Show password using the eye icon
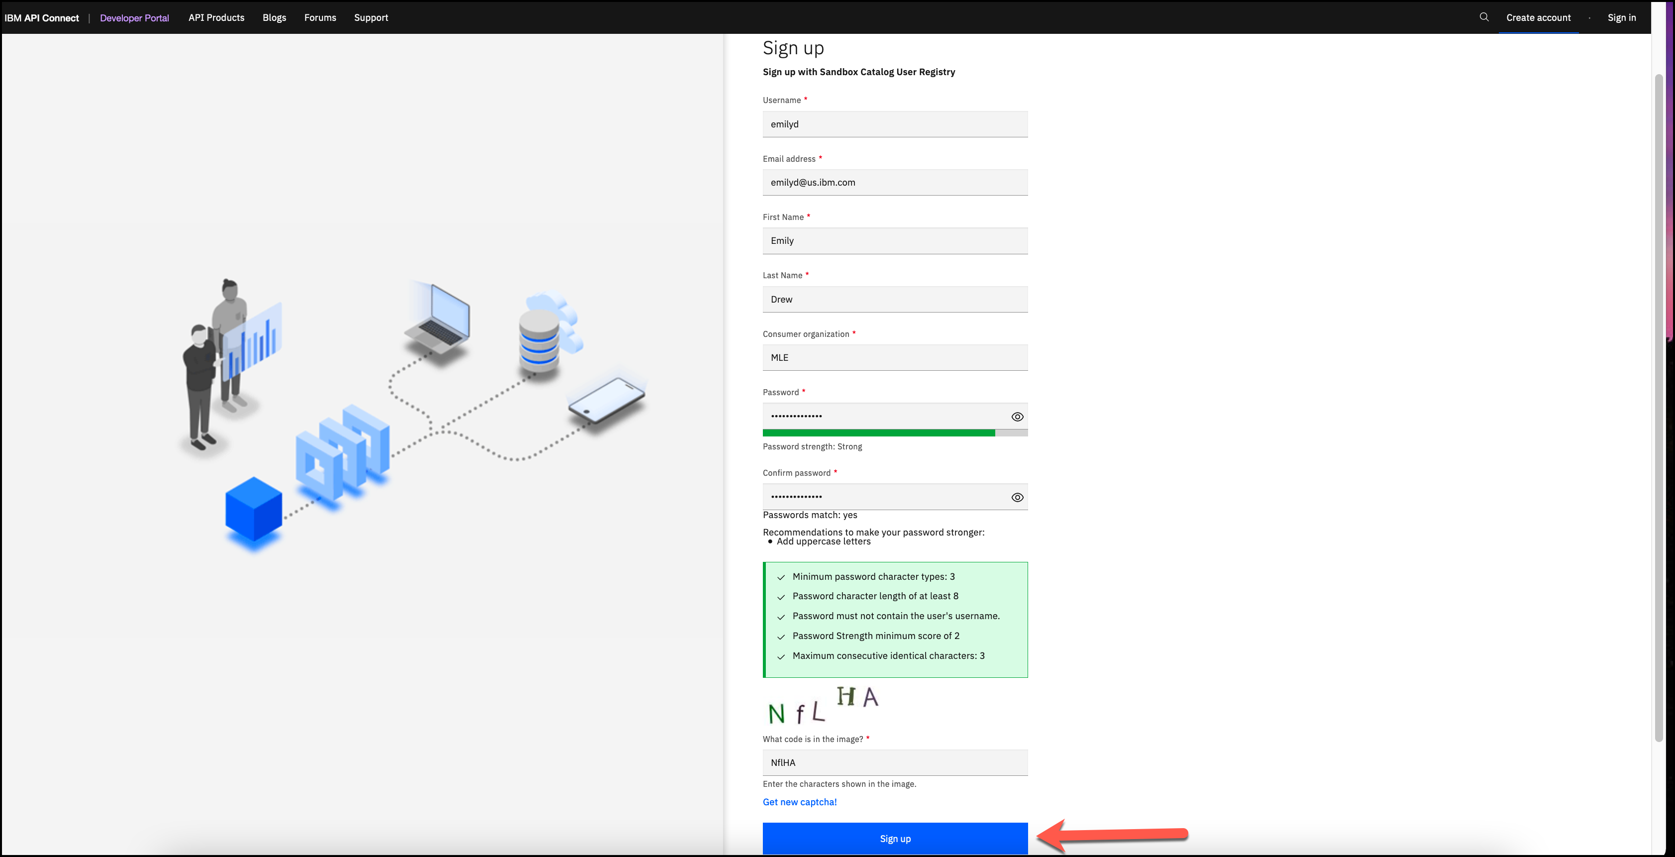 click(x=1017, y=417)
